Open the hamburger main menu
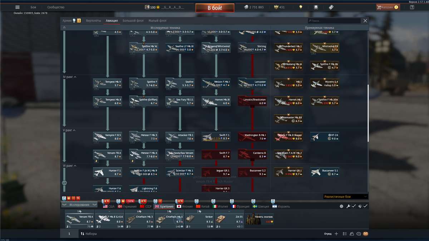 pos(17,7)
